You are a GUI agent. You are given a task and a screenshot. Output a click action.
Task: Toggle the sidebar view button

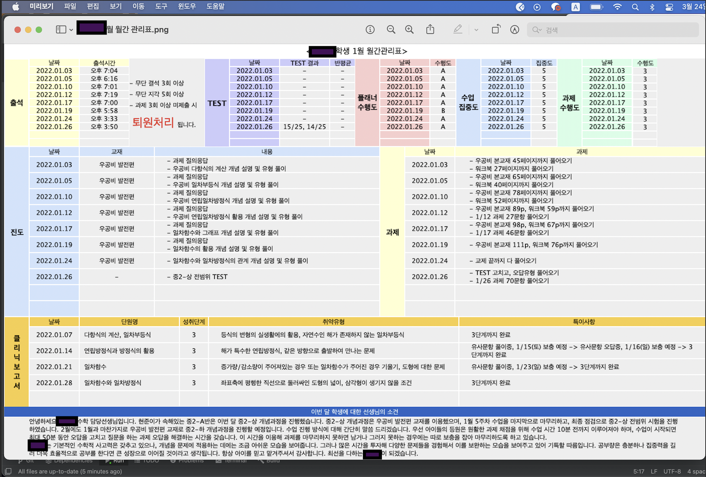[x=61, y=30]
